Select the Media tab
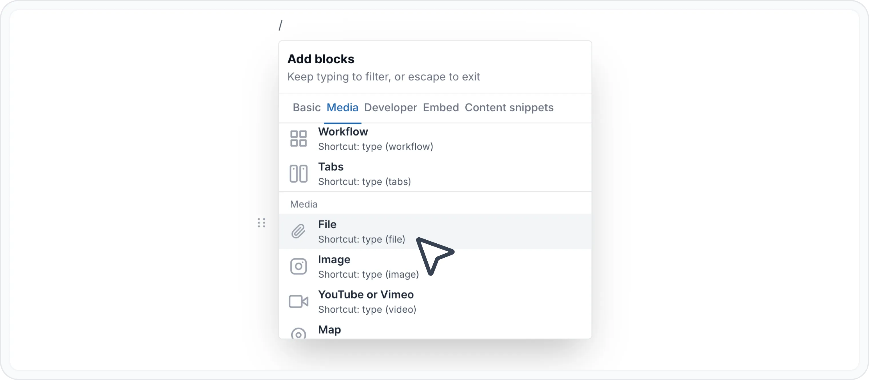The height and width of the screenshot is (380, 869). point(342,107)
